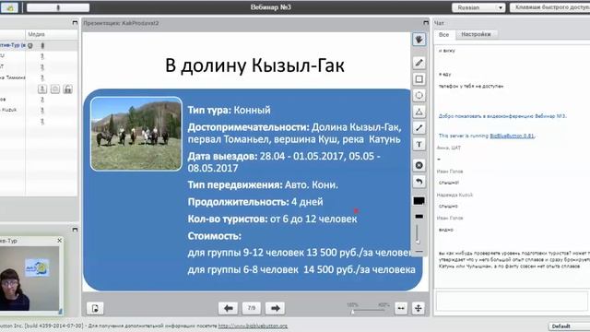The height and width of the screenshot is (332, 590).
Task: Click the welcome message in chat
Action: (x=502, y=116)
